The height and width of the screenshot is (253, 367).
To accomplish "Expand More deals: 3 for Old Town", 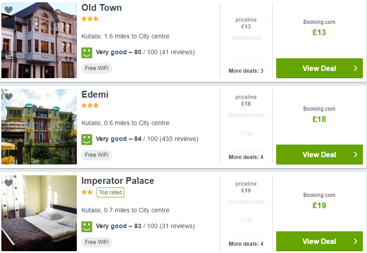I will pyautogui.click(x=246, y=70).
